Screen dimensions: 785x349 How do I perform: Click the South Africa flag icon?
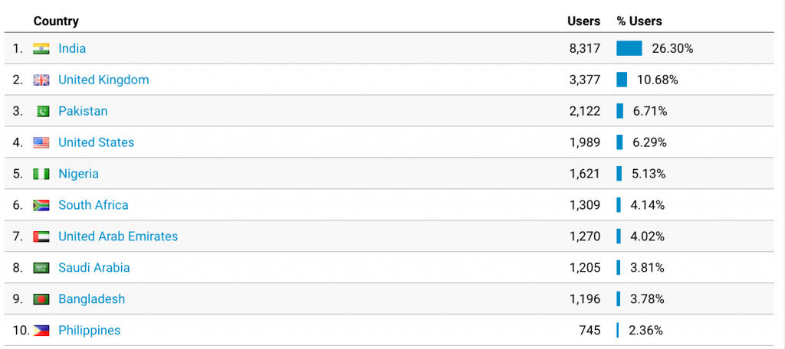click(x=41, y=205)
